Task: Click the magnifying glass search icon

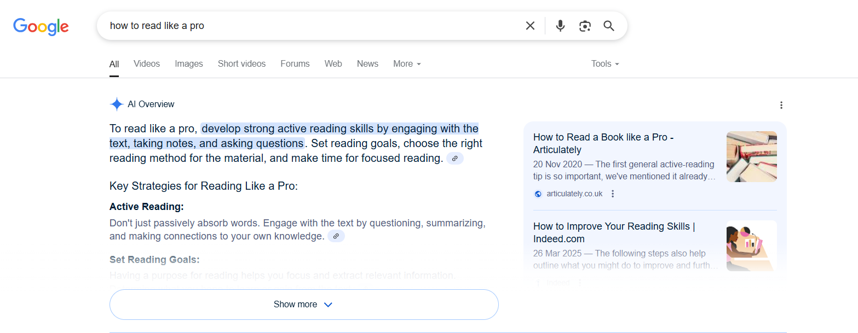Action: (609, 26)
